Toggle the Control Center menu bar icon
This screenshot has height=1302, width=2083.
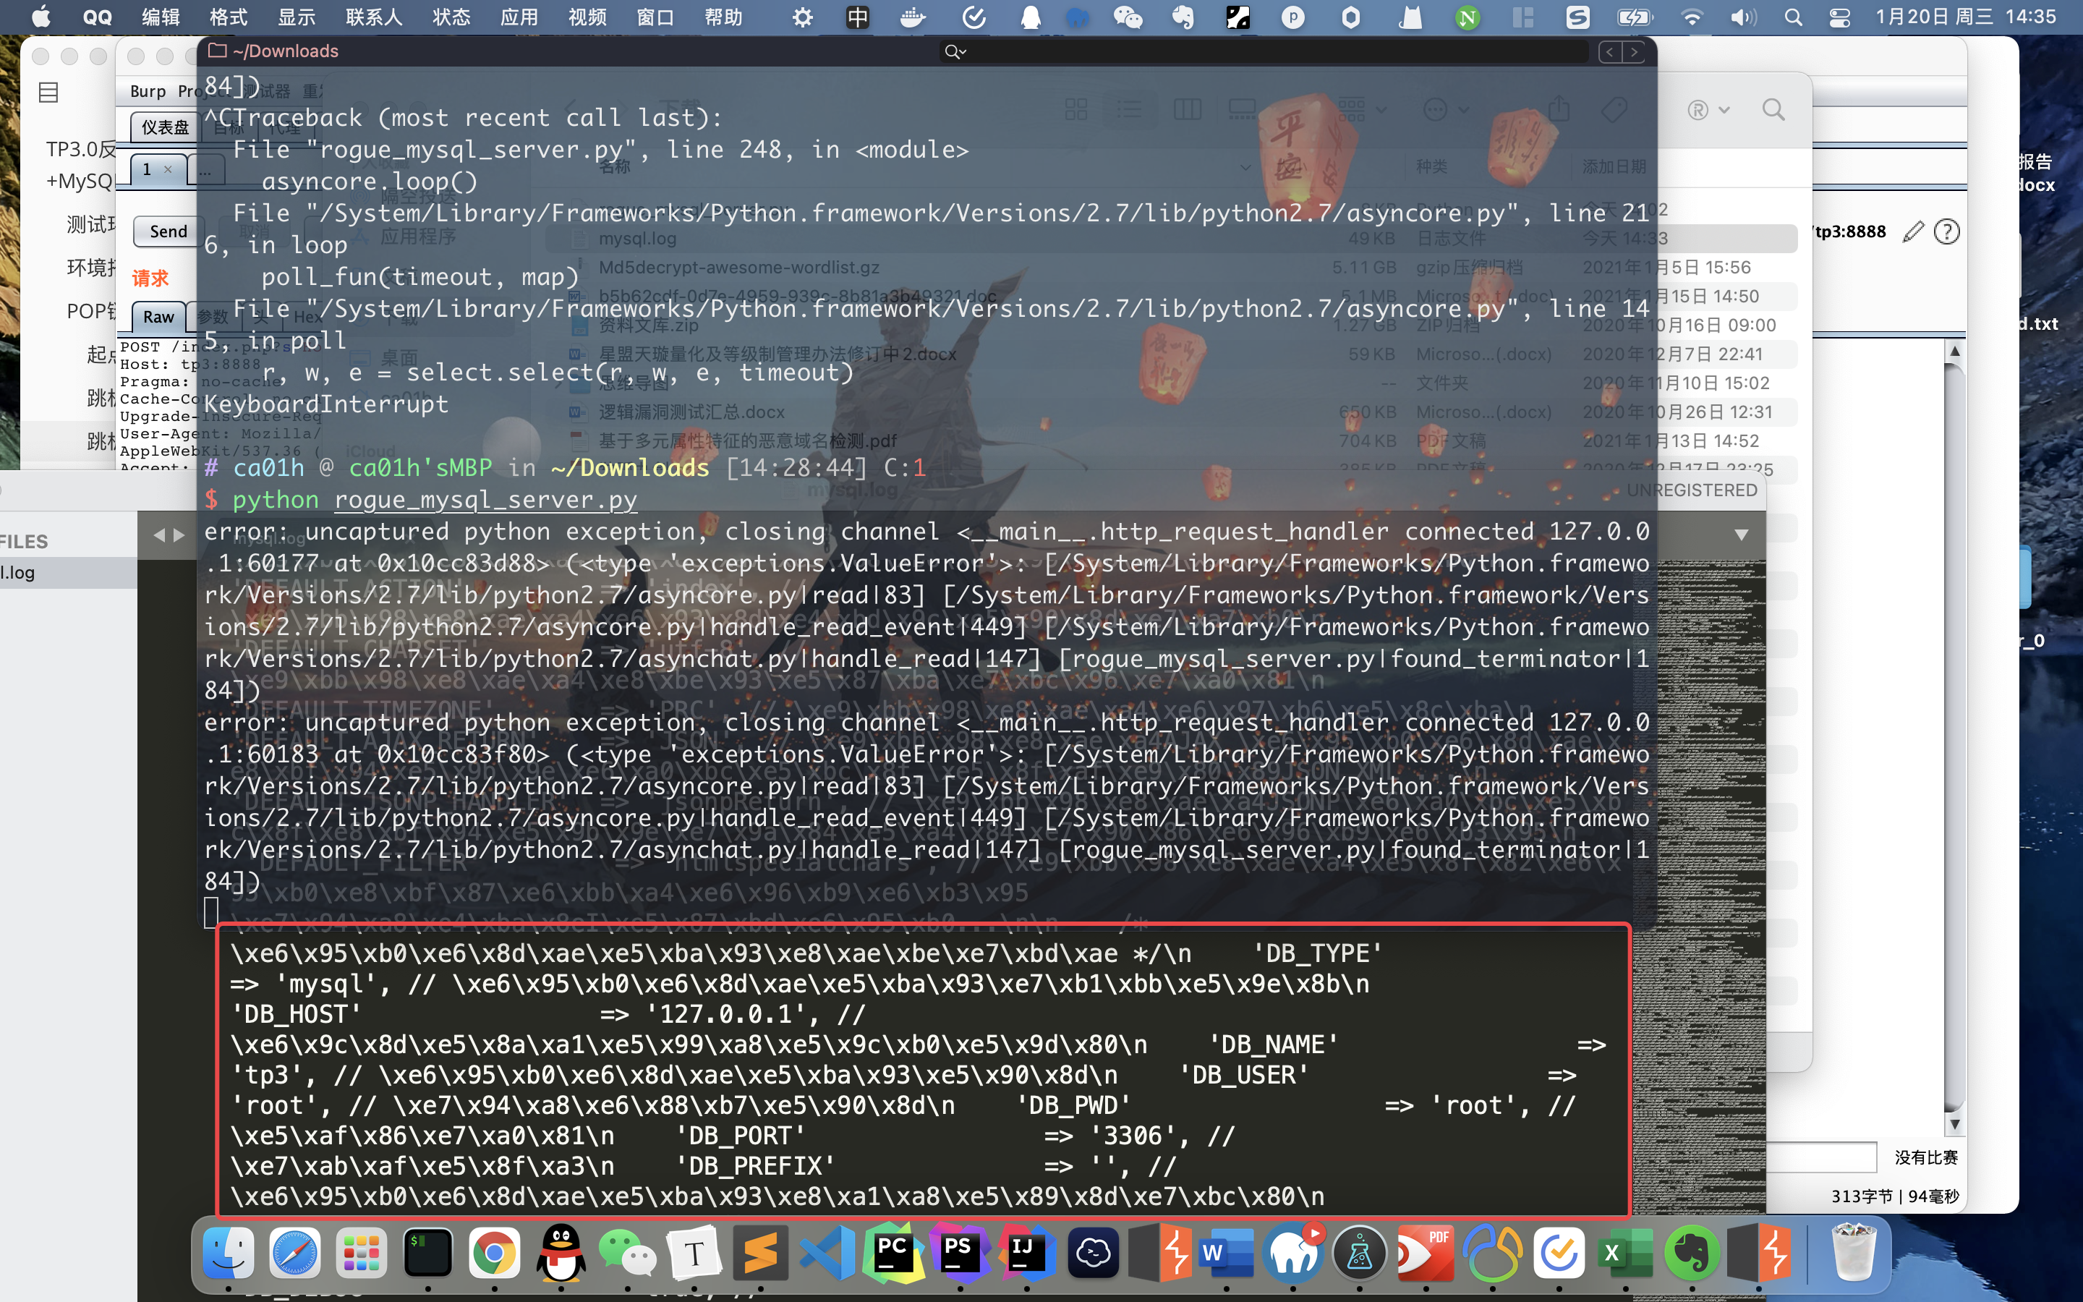(1839, 17)
